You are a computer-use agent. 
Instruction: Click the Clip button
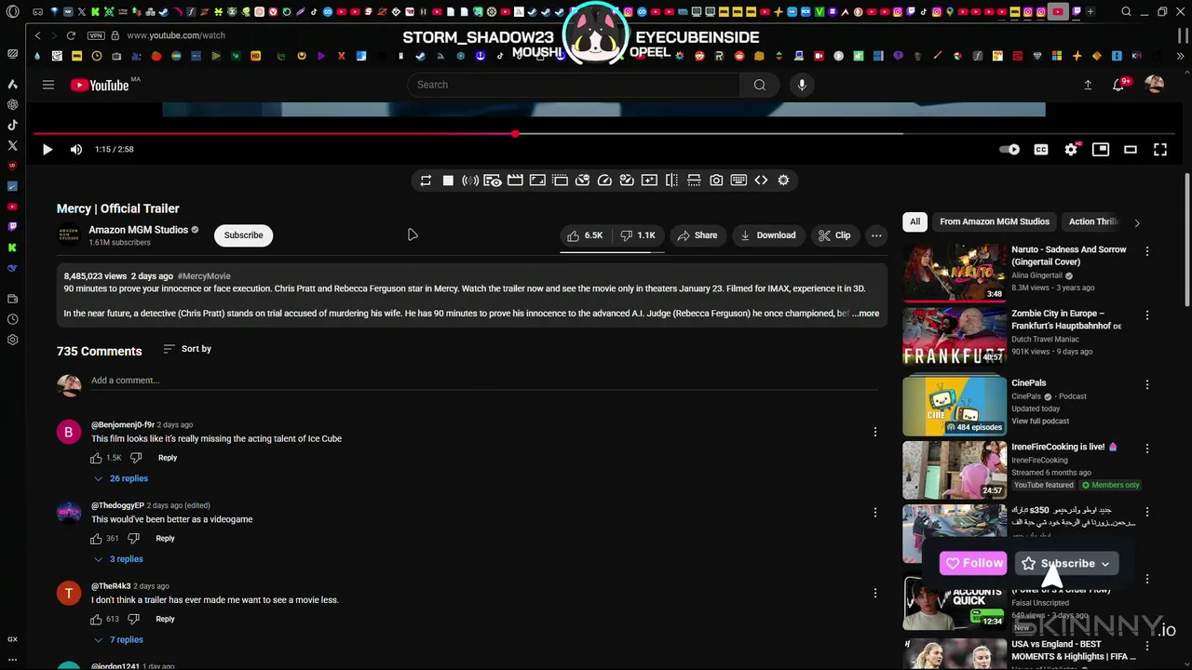point(834,235)
